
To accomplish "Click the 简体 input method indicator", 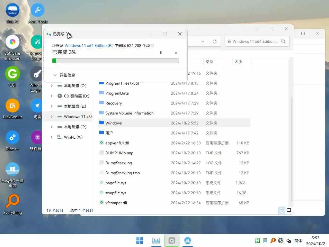I will 298,241.
